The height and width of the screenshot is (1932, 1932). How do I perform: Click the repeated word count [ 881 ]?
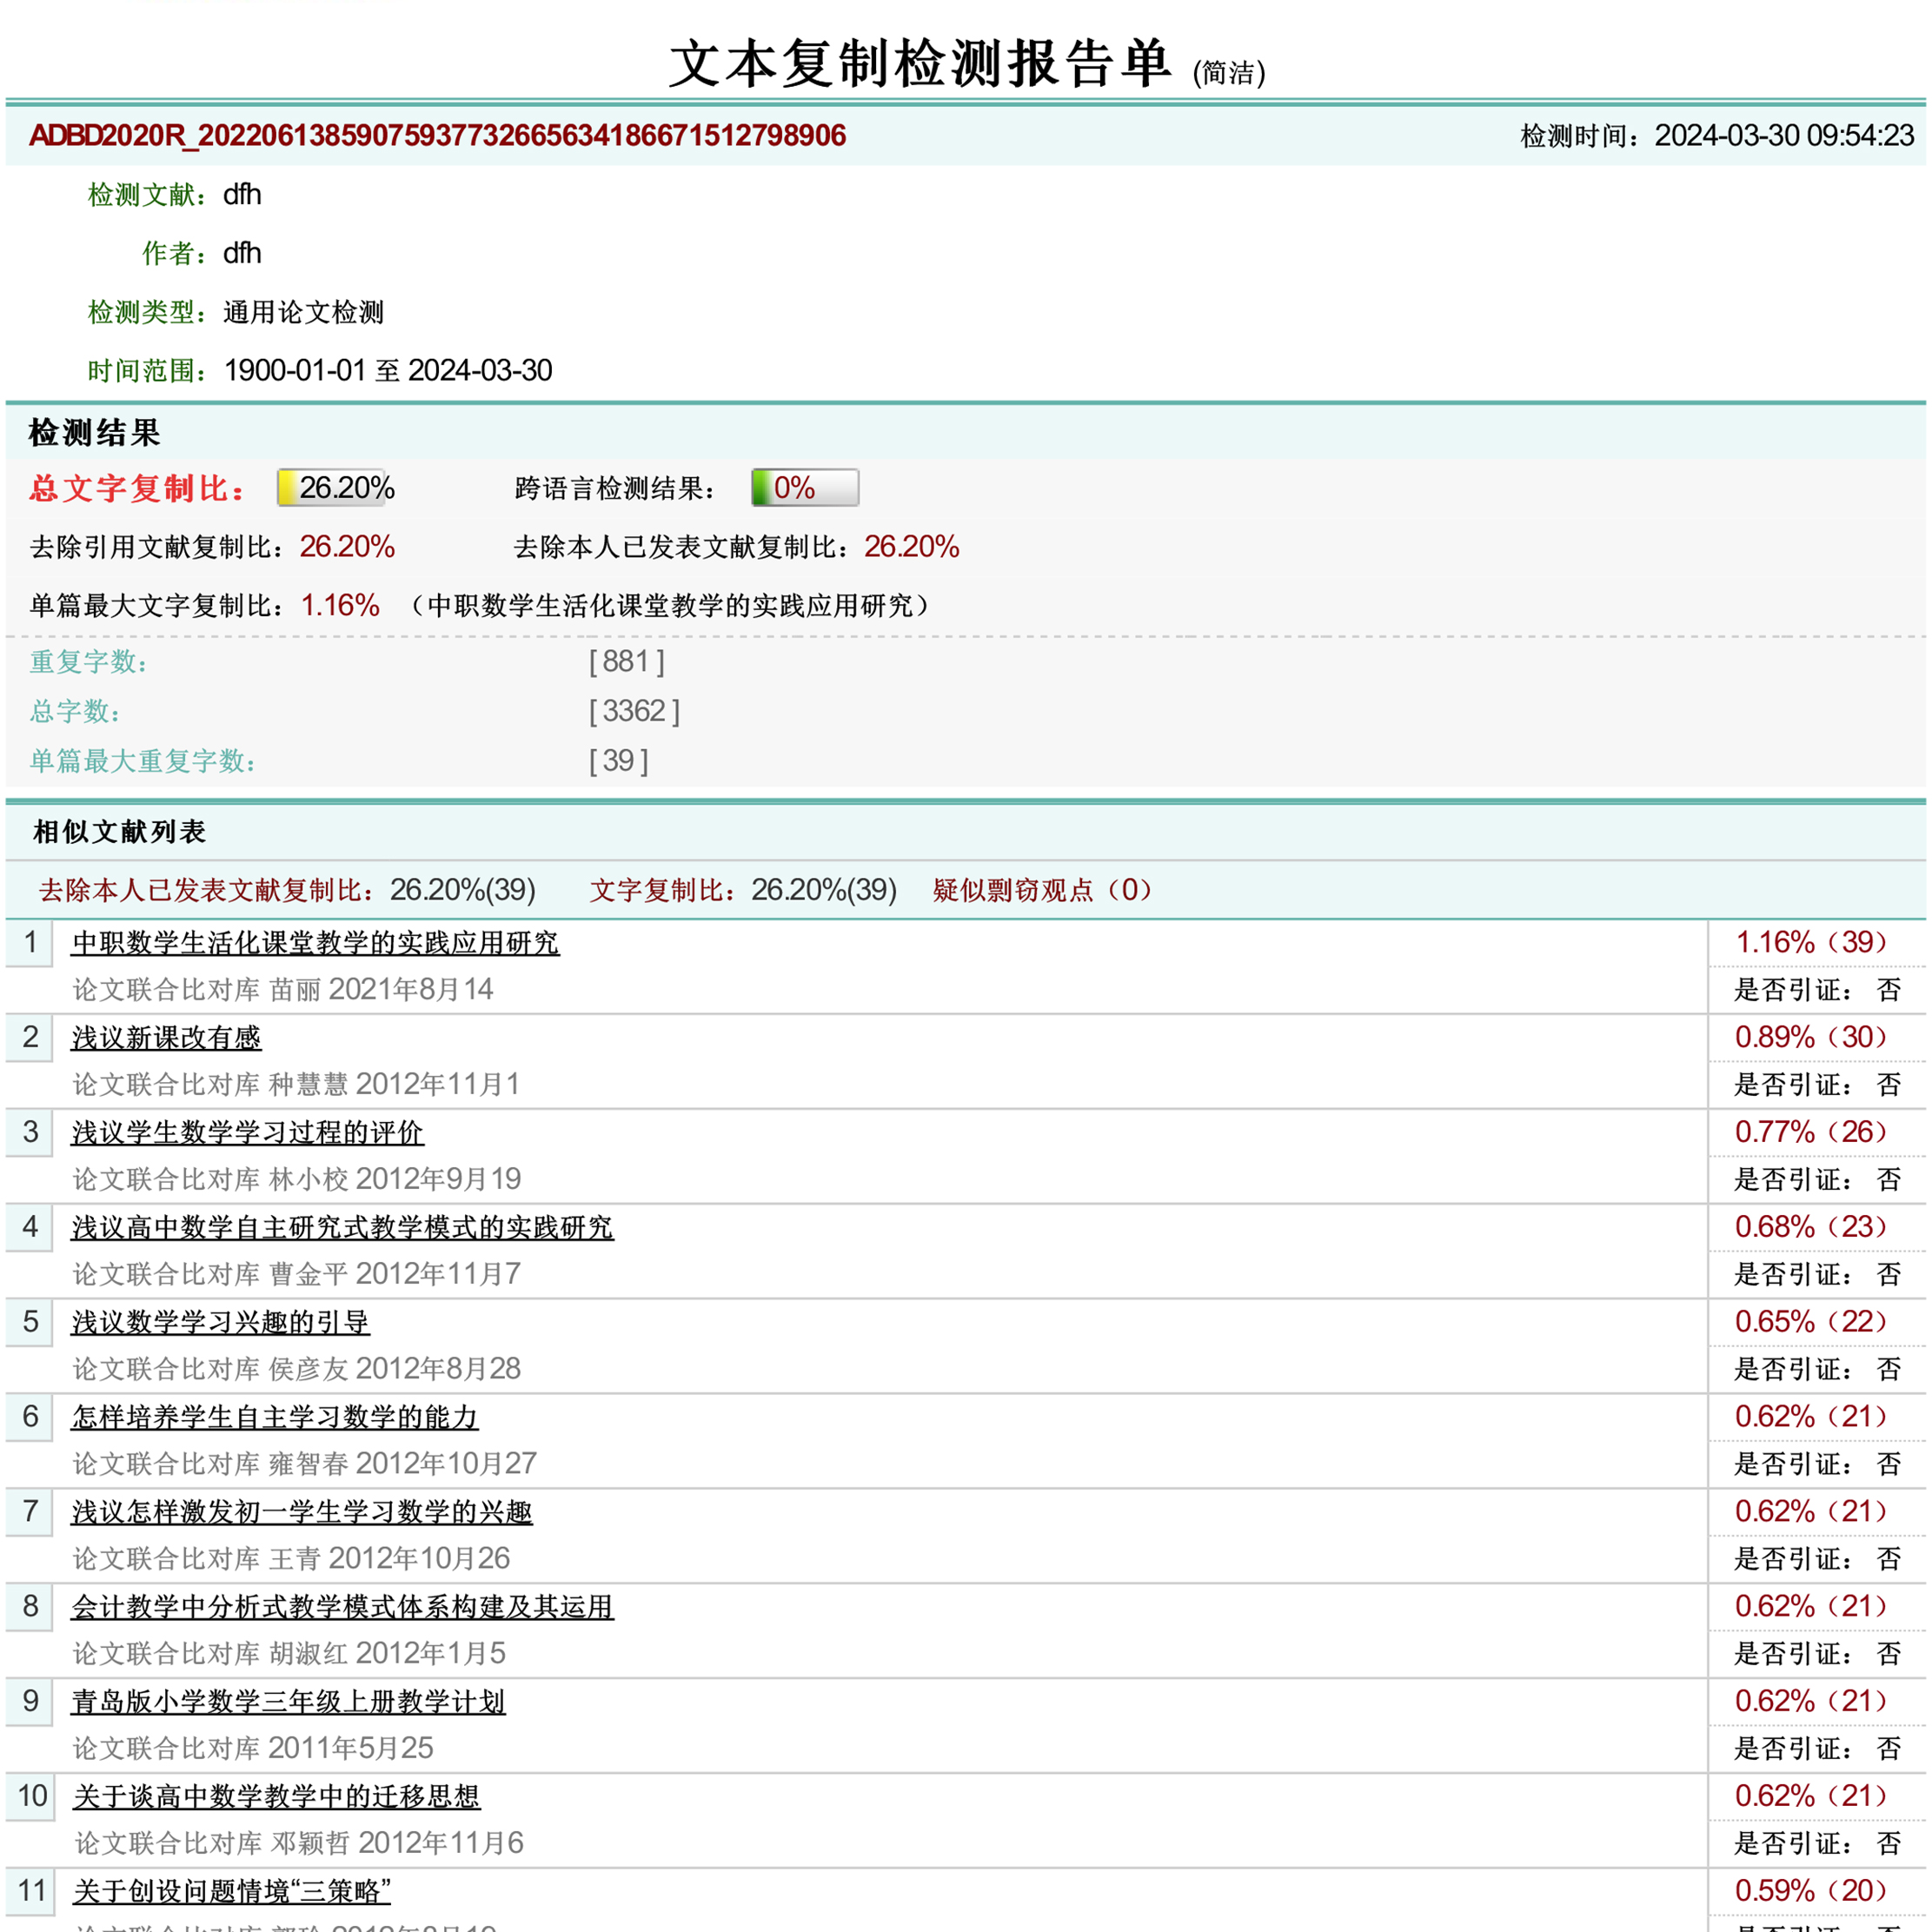click(x=627, y=662)
